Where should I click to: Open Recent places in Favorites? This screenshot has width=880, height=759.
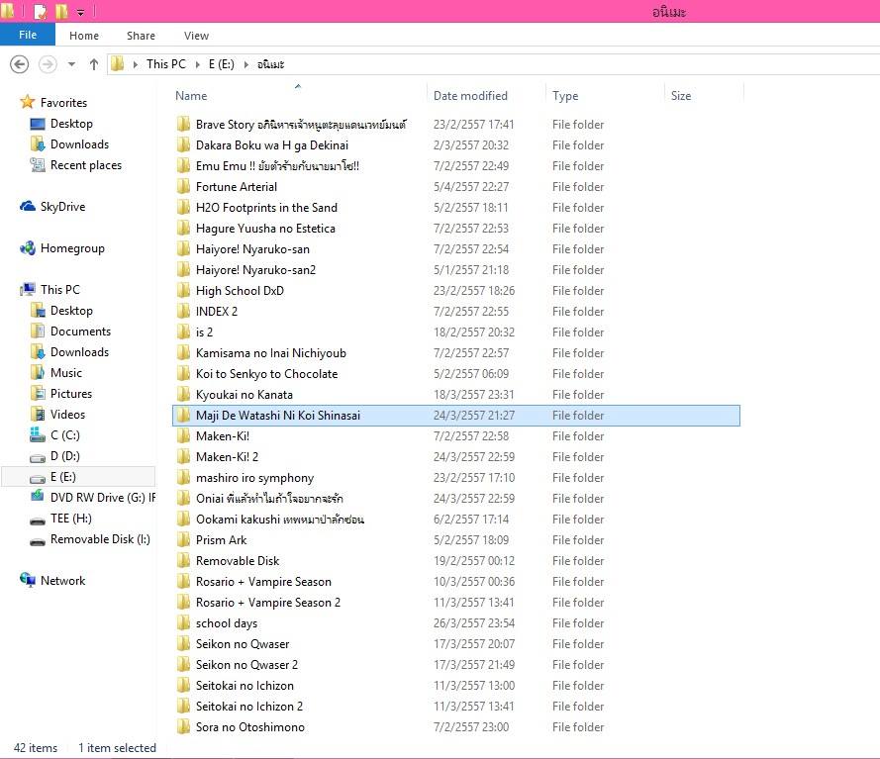(86, 165)
